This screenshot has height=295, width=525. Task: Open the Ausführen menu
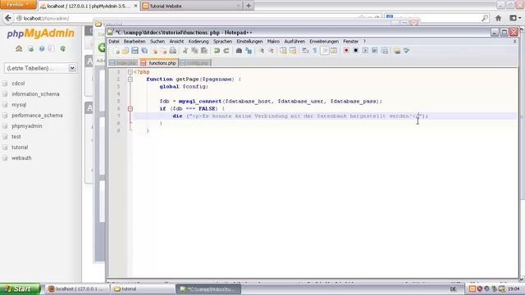coord(294,42)
